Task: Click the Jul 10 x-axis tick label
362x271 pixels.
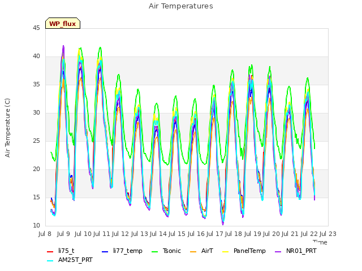Action: pos(83,234)
